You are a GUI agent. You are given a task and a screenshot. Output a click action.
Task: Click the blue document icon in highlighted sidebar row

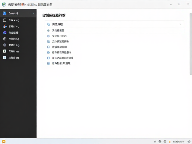click(x=5, y=13)
